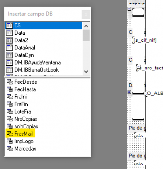Click the table icon beside DM.IBAyudaVentana
Screen dimensions: 163x169
coord(9,62)
